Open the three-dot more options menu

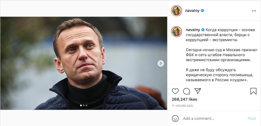[254, 11]
